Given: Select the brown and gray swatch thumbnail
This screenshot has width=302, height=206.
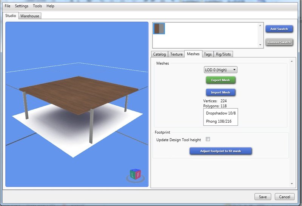Looking at the screenshot, I should pyautogui.click(x=159, y=29).
